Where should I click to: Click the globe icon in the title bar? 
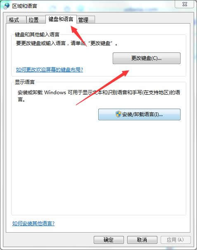(x=7, y=6)
